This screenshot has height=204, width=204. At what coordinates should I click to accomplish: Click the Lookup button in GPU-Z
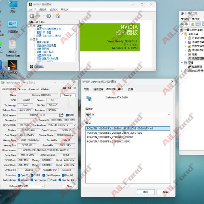click(68, 95)
